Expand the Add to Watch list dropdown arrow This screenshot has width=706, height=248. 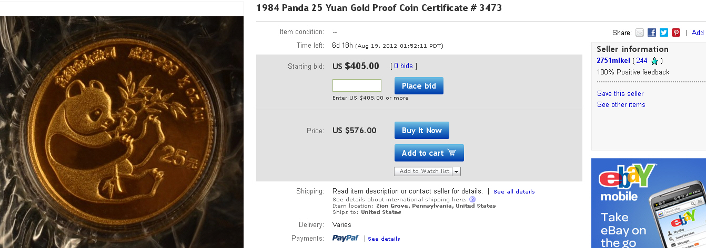pos(456,171)
